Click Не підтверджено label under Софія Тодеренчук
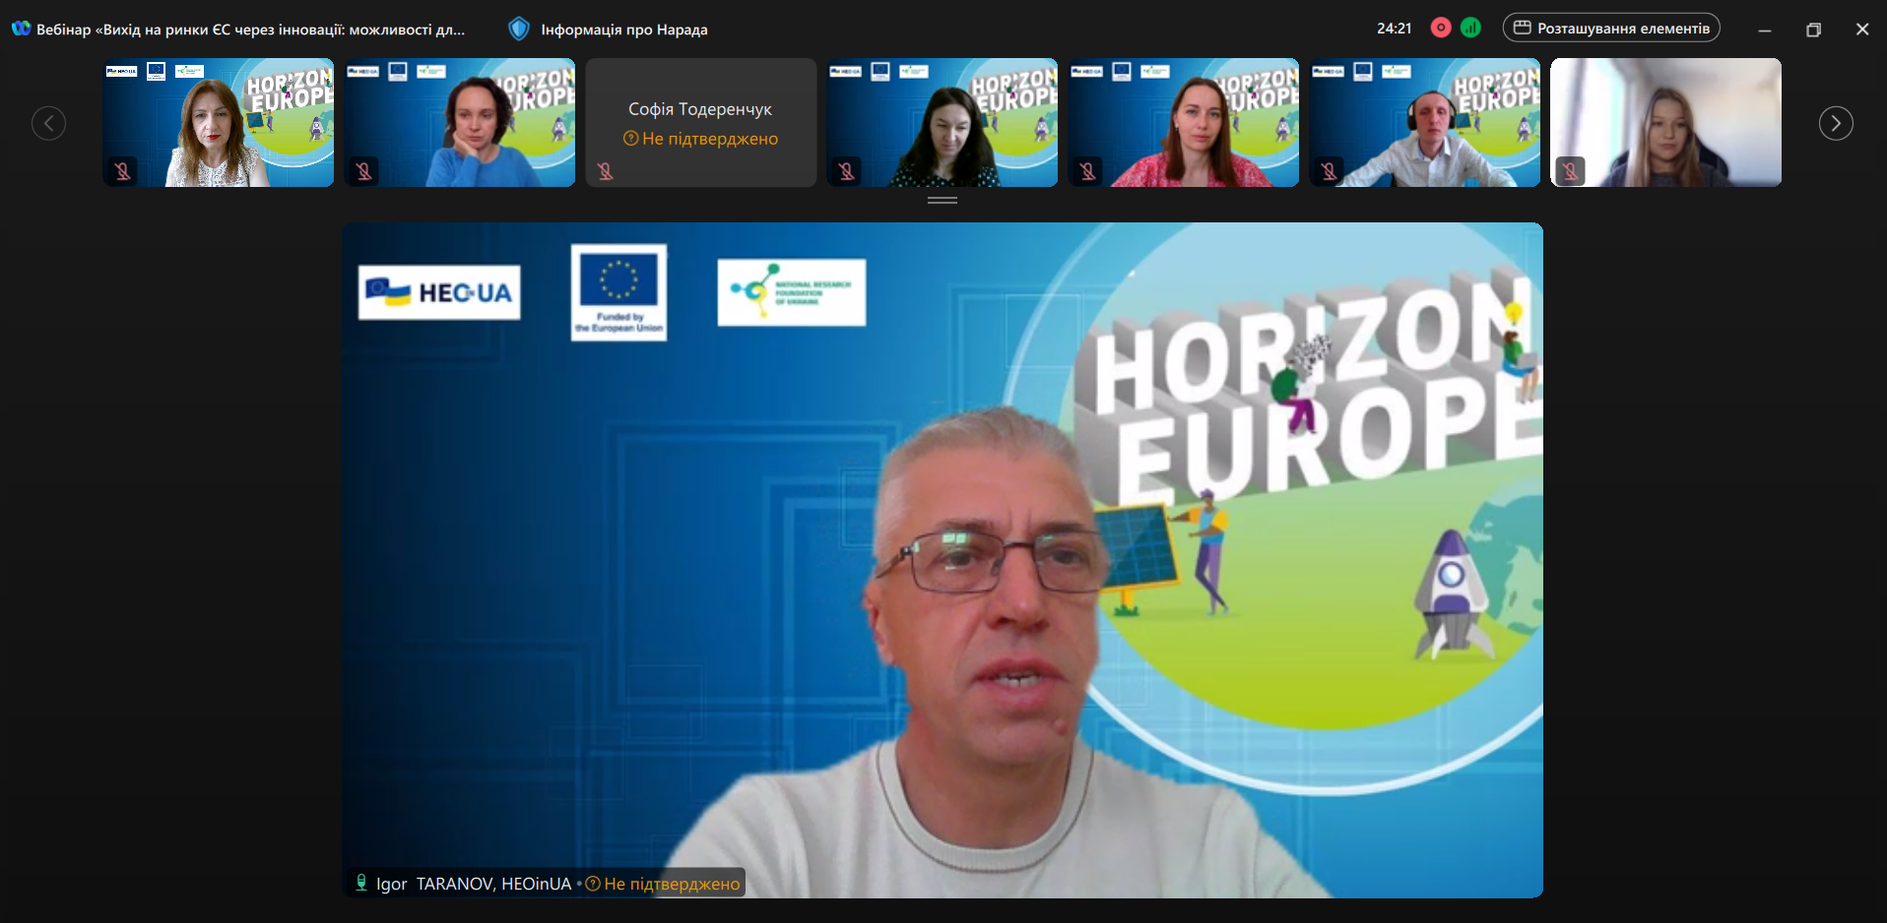The image size is (1887, 923). point(700,139)
